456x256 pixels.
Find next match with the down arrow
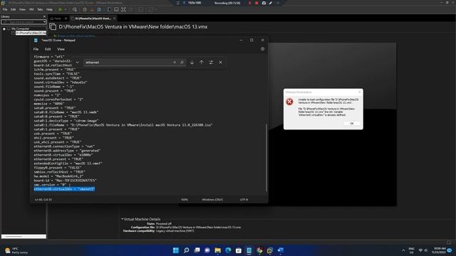(192, 62)
